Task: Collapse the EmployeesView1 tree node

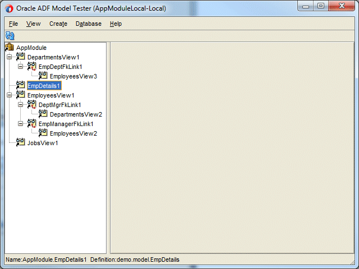Action: pyautogui.click(x=9, y=95)
